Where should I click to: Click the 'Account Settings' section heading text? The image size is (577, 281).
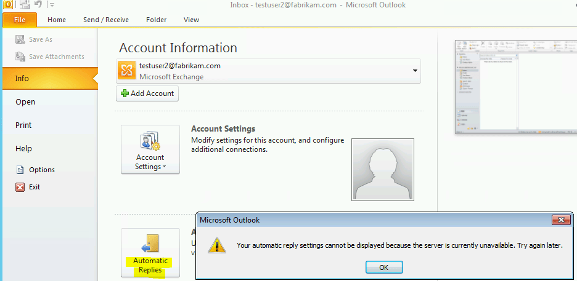coord(223,129)
